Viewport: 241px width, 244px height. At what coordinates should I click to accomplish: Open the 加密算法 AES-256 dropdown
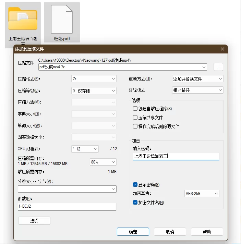[202, 194]
